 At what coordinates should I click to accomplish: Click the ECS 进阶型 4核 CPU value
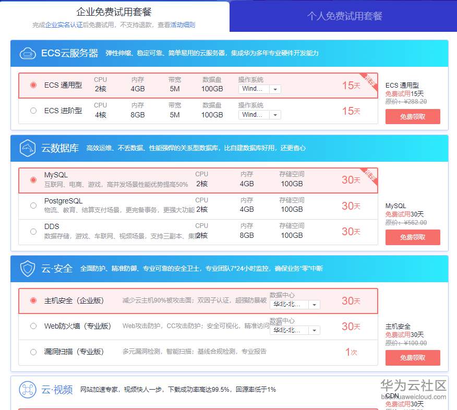point(101,115)
